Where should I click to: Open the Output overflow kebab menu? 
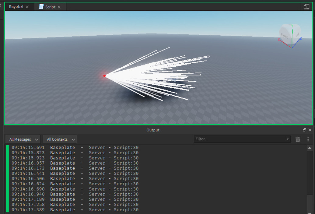308,139
